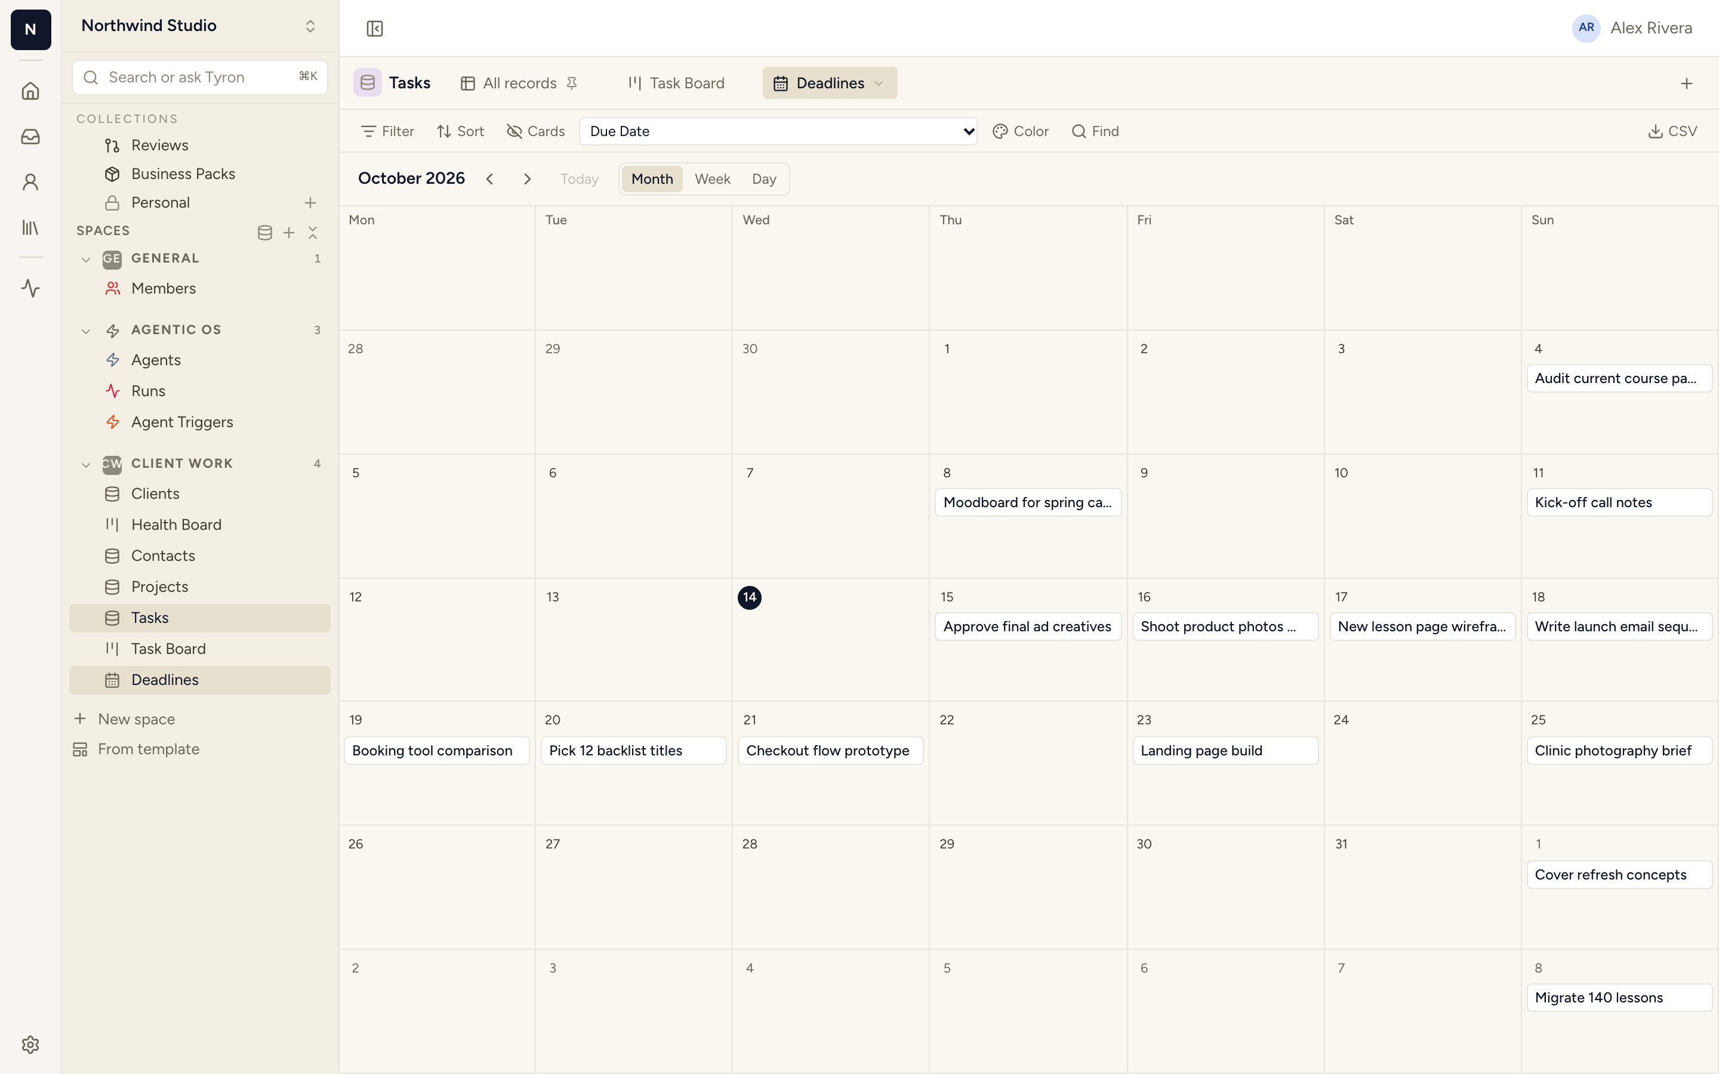Click the database icon in Spaces header
This screenshot has height=1074, width=1719.
click(265, 232)
